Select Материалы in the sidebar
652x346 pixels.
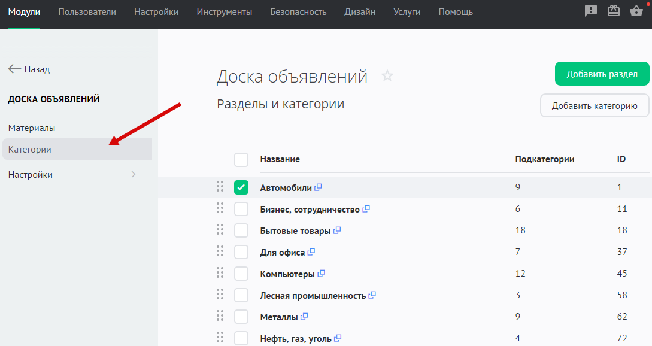click(32, 128)
